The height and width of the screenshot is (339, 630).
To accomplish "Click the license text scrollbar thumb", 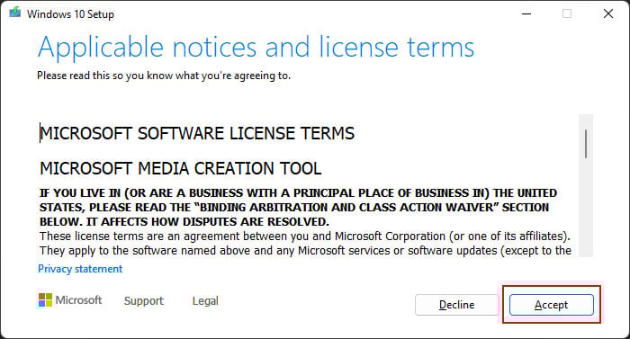I will [x=586, y=143].
